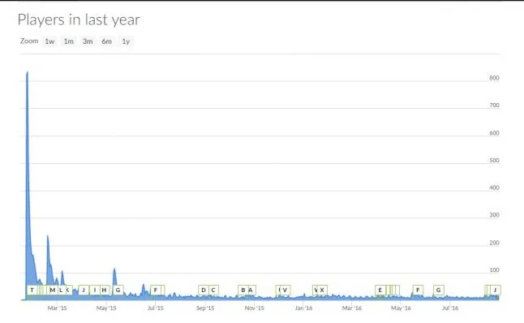The height and width of the screenshot is (323, 524).
Task: Select the L event flag
Action: click(x=61, y=290)
